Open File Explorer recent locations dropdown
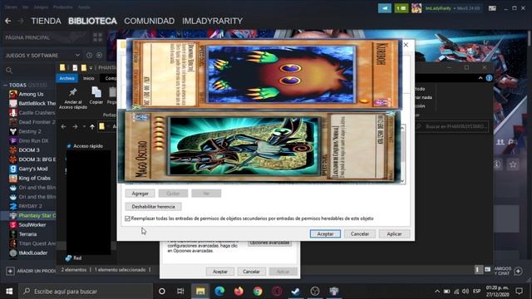The width and height of the screenshot is (532, 299). 84,127
